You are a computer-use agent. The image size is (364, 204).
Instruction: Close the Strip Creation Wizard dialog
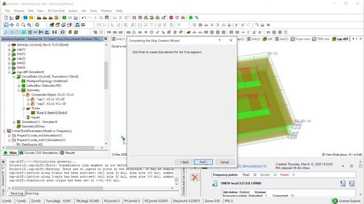click(x=231, y=40)
